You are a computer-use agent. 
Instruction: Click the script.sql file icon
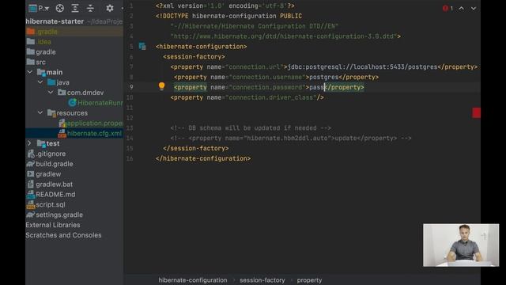point(31,204)
